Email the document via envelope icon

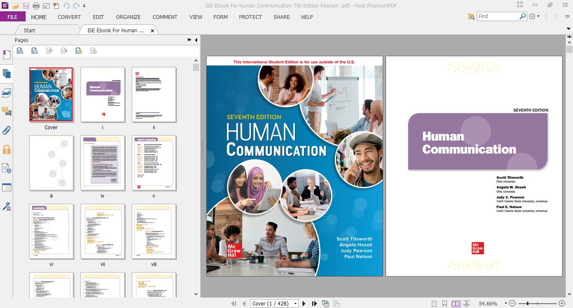point(46,6)
